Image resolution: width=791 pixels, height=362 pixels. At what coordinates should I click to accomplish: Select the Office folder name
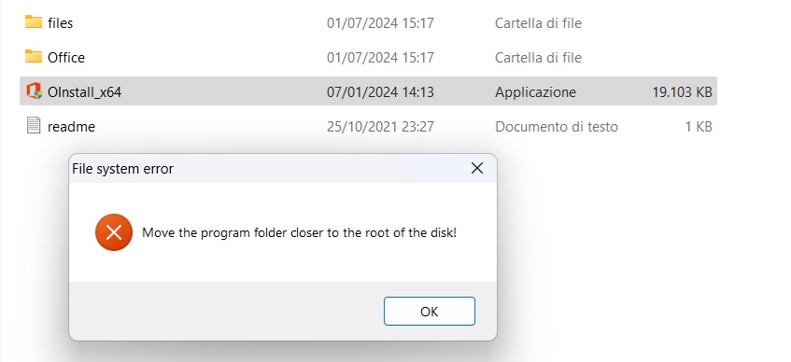pos(66,58)
